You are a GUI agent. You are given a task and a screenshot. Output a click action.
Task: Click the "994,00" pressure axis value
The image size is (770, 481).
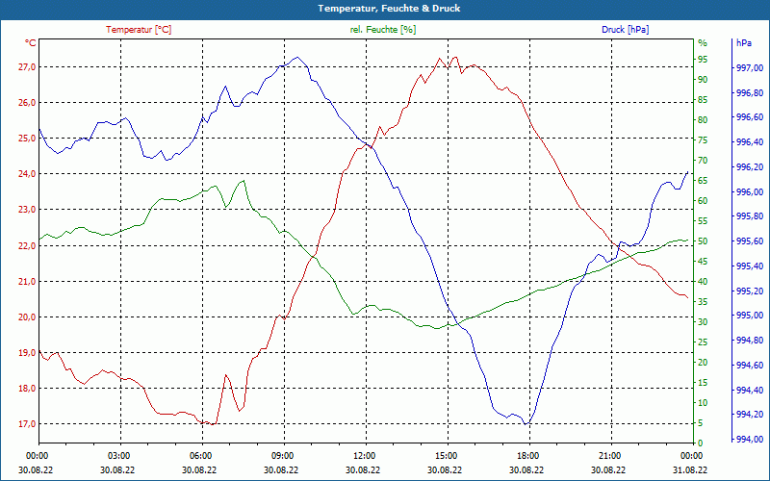coord(750,440)
